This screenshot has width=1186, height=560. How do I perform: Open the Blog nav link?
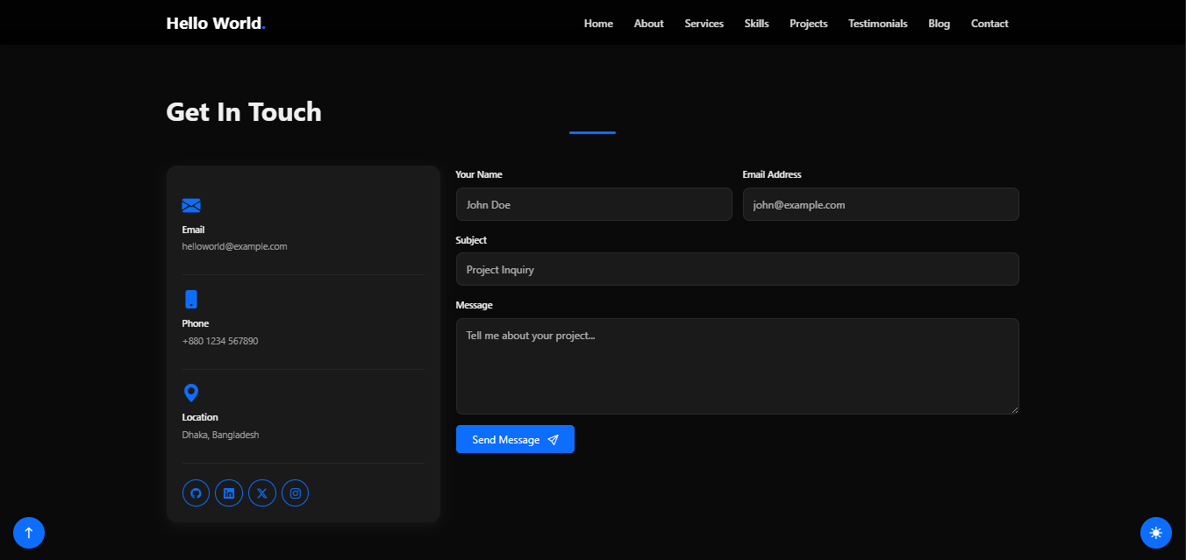940,24
